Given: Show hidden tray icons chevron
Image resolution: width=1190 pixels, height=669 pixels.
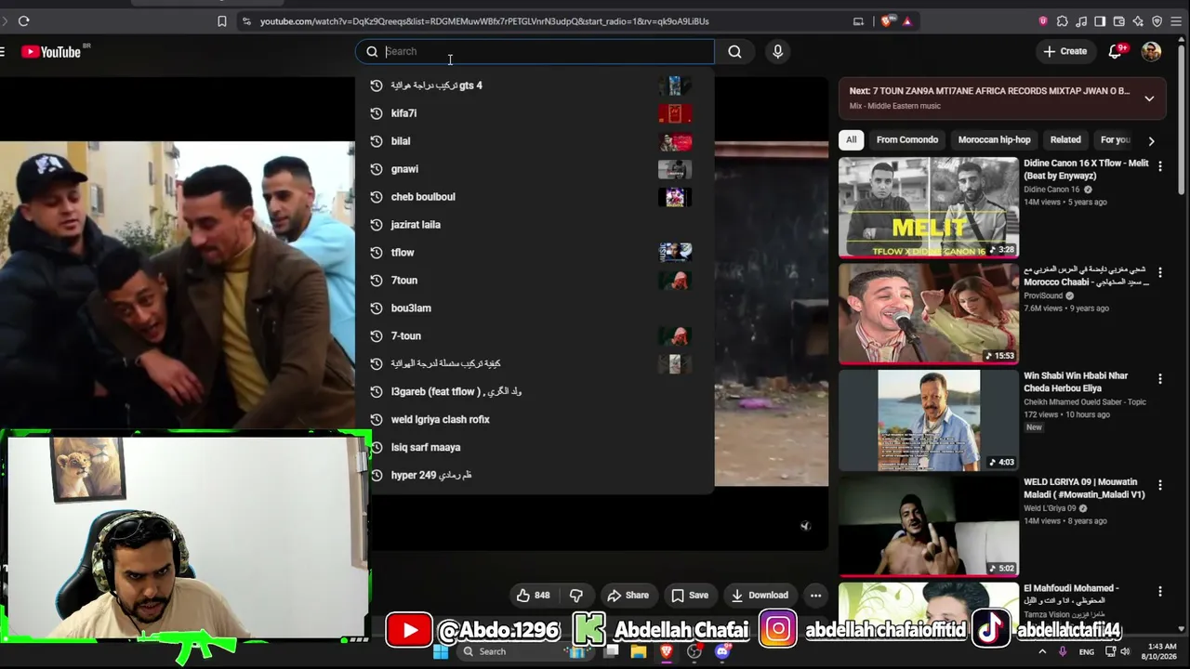Looking at the screenshot, I should click(x=1042, y=651).
